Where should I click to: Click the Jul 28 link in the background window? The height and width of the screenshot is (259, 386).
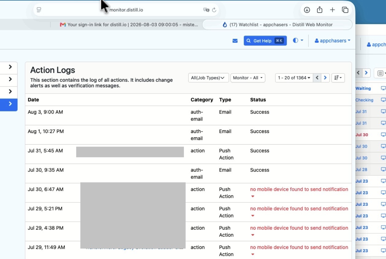361,169
